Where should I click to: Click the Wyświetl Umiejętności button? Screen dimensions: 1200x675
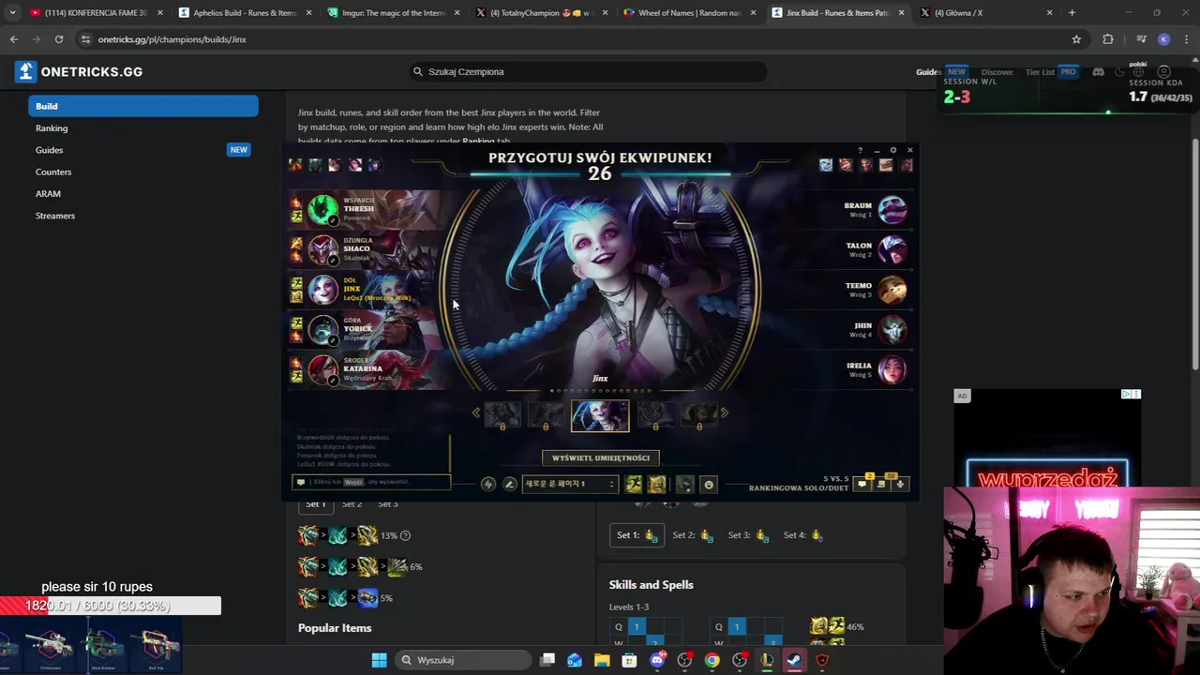tap(601, 457)
